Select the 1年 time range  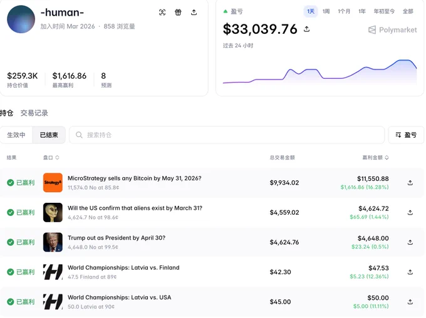pyautogui.click(x=362, y=11)
